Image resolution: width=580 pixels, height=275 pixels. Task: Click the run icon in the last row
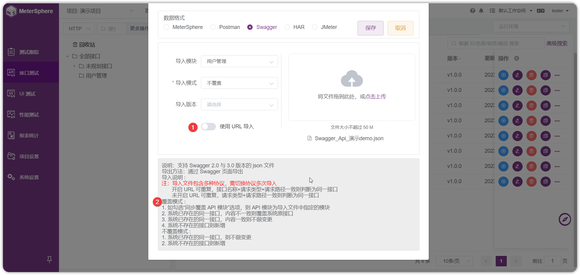(x=503, y=182)
